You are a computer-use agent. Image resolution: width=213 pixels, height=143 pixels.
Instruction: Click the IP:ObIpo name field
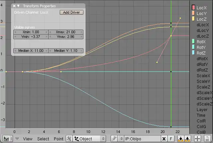click(x=142, y=139)
